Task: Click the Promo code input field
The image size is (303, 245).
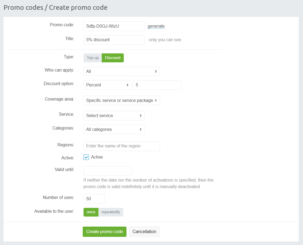Action: click(114, 26)
